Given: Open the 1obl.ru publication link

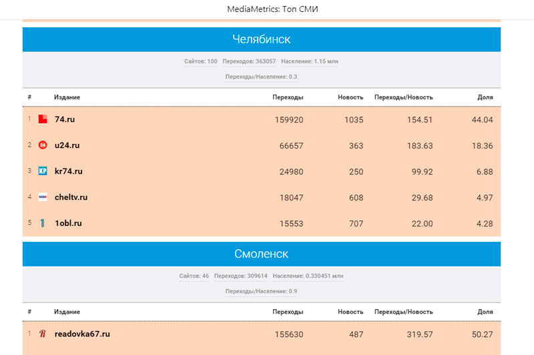Looking at the screenshot, I should [x=68, y=223].
